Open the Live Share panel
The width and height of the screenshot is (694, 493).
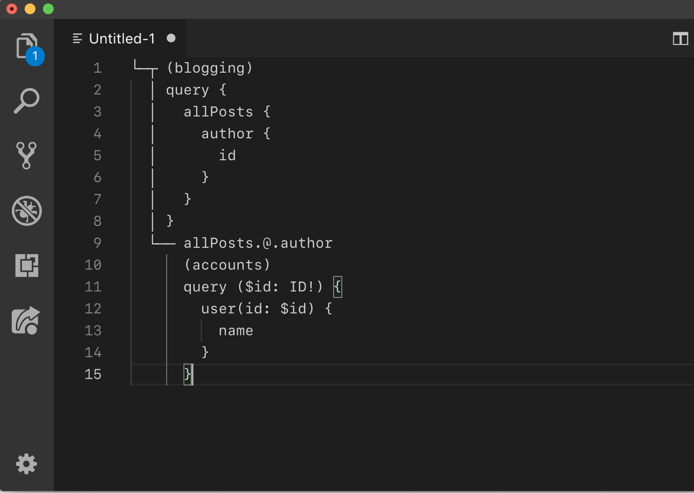(x=26, y=320)
